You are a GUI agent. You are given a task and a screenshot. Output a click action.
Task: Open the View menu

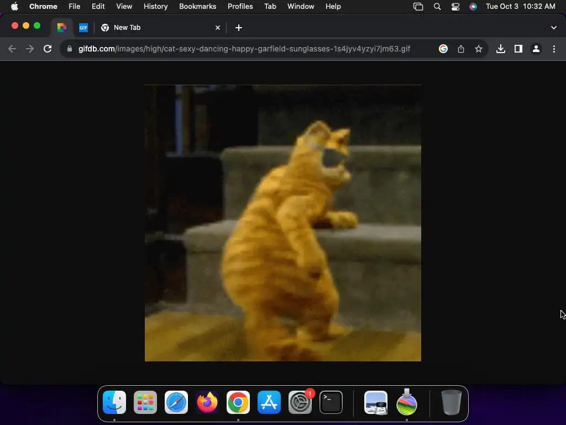pos(124,7)
